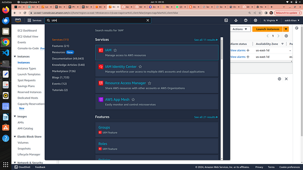
Task: Select Resources New category
Action: [x=63, y=52]
